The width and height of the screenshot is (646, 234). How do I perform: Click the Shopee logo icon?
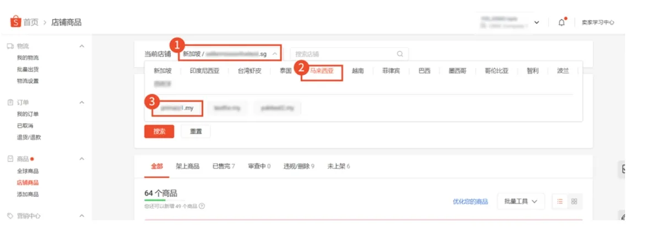tap(15, 22)
